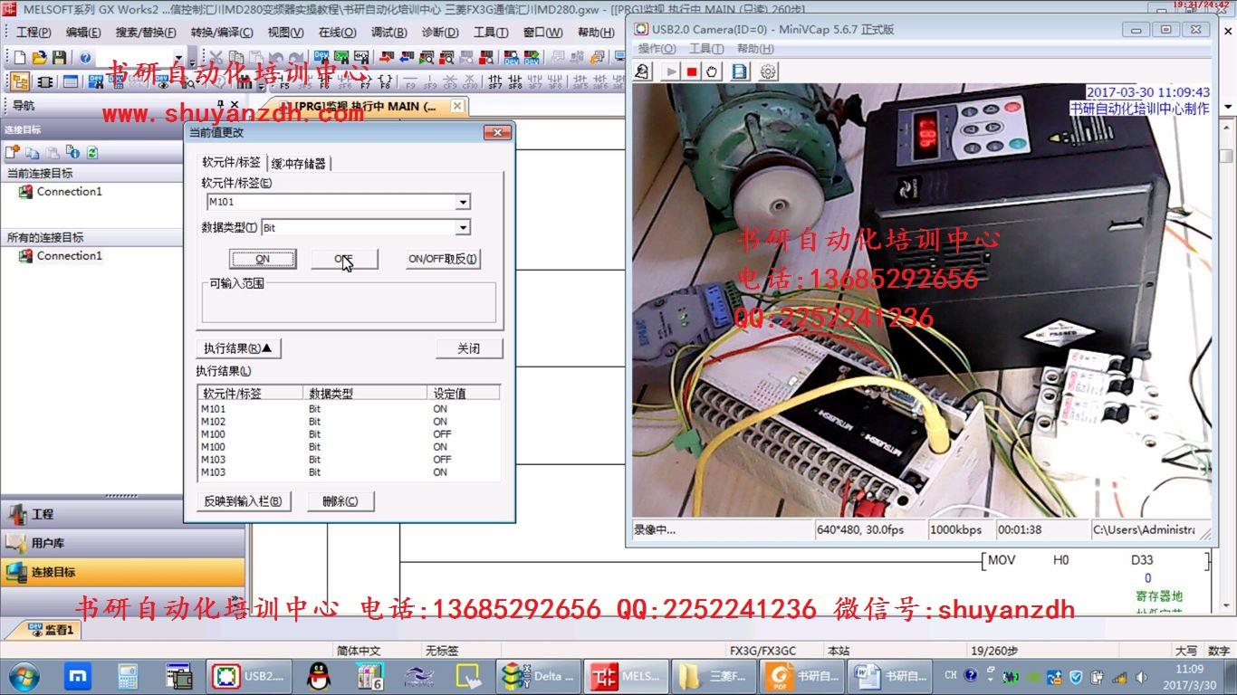Select the 监看1 watch tab
Viewport: 1237px width, 695px height.
click(x=53, y=630)
